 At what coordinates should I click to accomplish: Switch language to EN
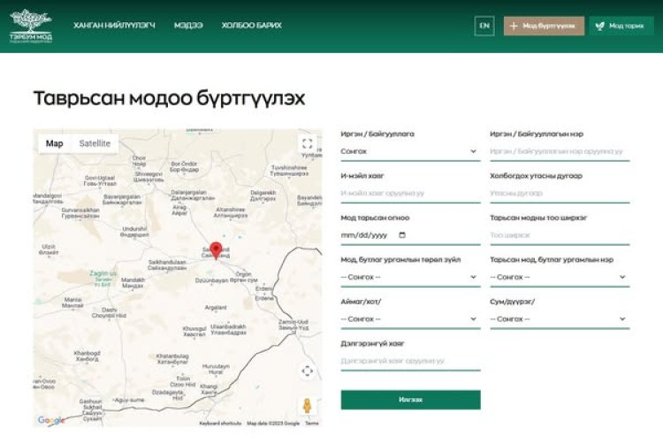[484, 26]
